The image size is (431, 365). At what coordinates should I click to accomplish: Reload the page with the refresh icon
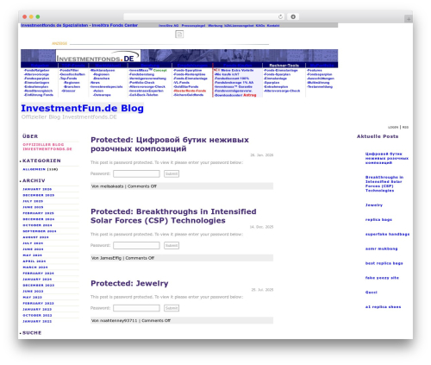[x=280, y=17]
